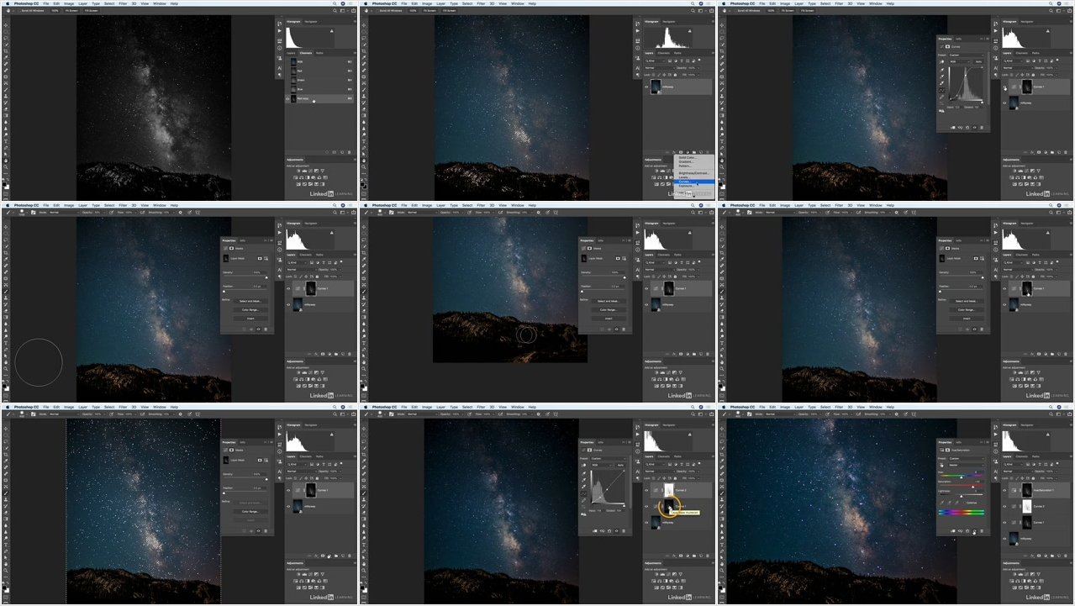The image size is (1075, 606).
Task: Toggle mask enable eye in marching-ants frame's Masks panel
Action: [259, 531]
